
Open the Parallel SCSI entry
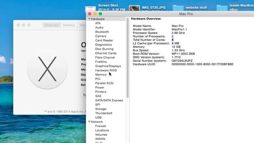(x=104, y=83)
